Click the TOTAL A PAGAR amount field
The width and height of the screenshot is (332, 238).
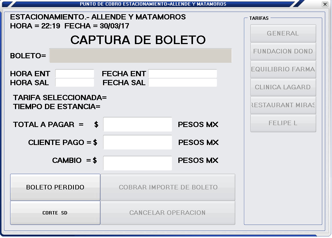click(138, 124)
